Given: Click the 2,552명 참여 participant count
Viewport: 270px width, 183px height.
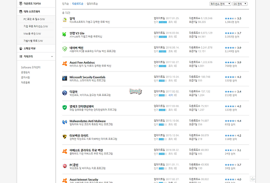Looking at the screenshot, I should click(232, 37).
